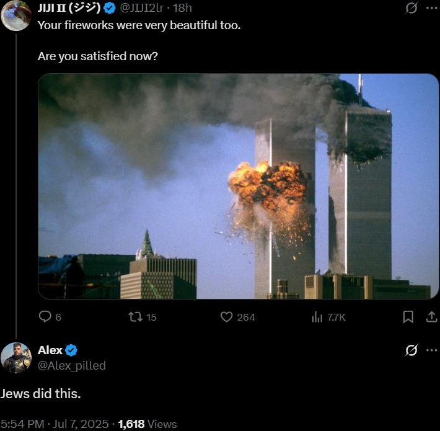Open Alex's profile avatar
440x431 pixels.
16,358
